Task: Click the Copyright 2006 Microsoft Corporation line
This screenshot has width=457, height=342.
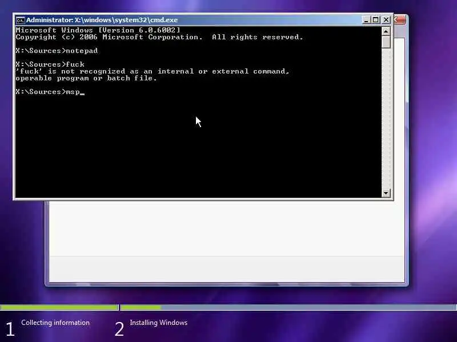Action: (159, 37)
